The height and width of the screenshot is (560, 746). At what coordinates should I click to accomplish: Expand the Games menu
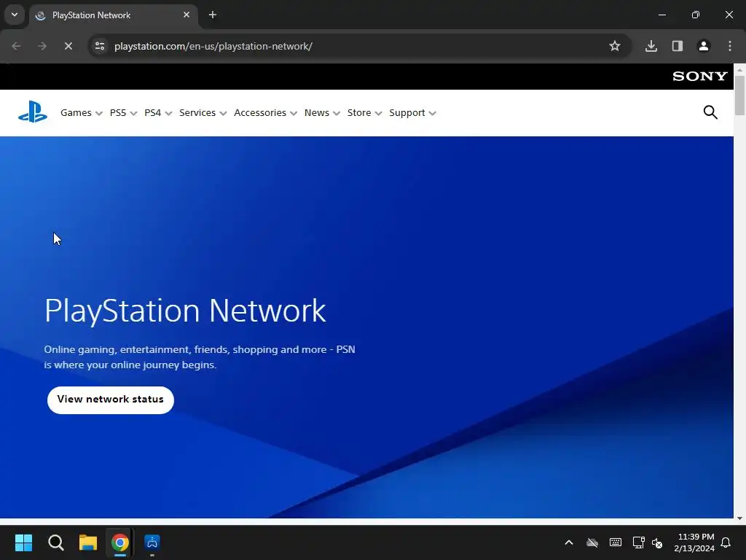[82, 113]
